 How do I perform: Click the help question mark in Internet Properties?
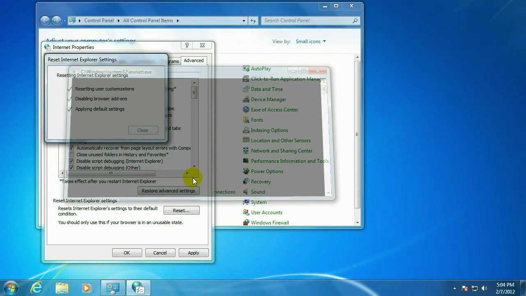pos(187,46)
